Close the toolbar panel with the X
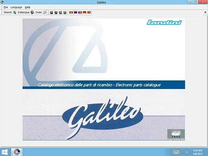The image size is (208, 156). click(205, 12)
